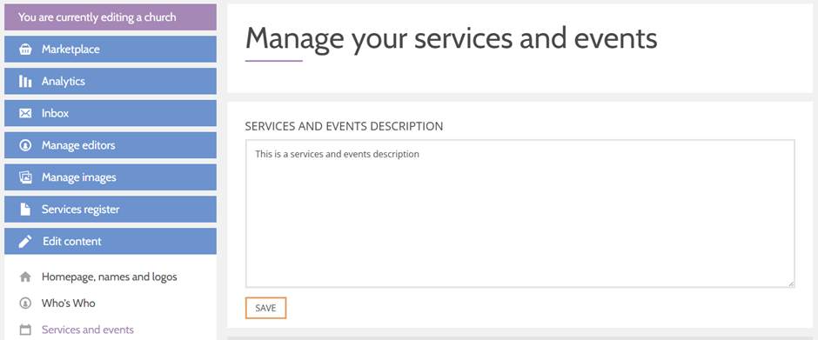
Task: Click the Services and events calendar icon
Action: click(x=25, y=330)
